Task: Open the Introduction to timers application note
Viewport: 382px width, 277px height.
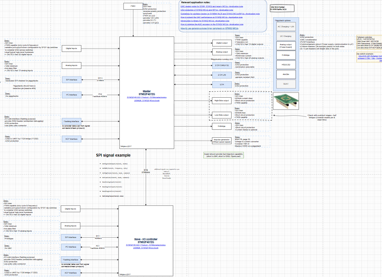Action: coord(205,21)
